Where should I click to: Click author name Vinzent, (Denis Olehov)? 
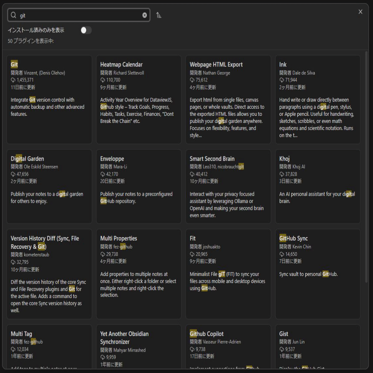point(44,73)
